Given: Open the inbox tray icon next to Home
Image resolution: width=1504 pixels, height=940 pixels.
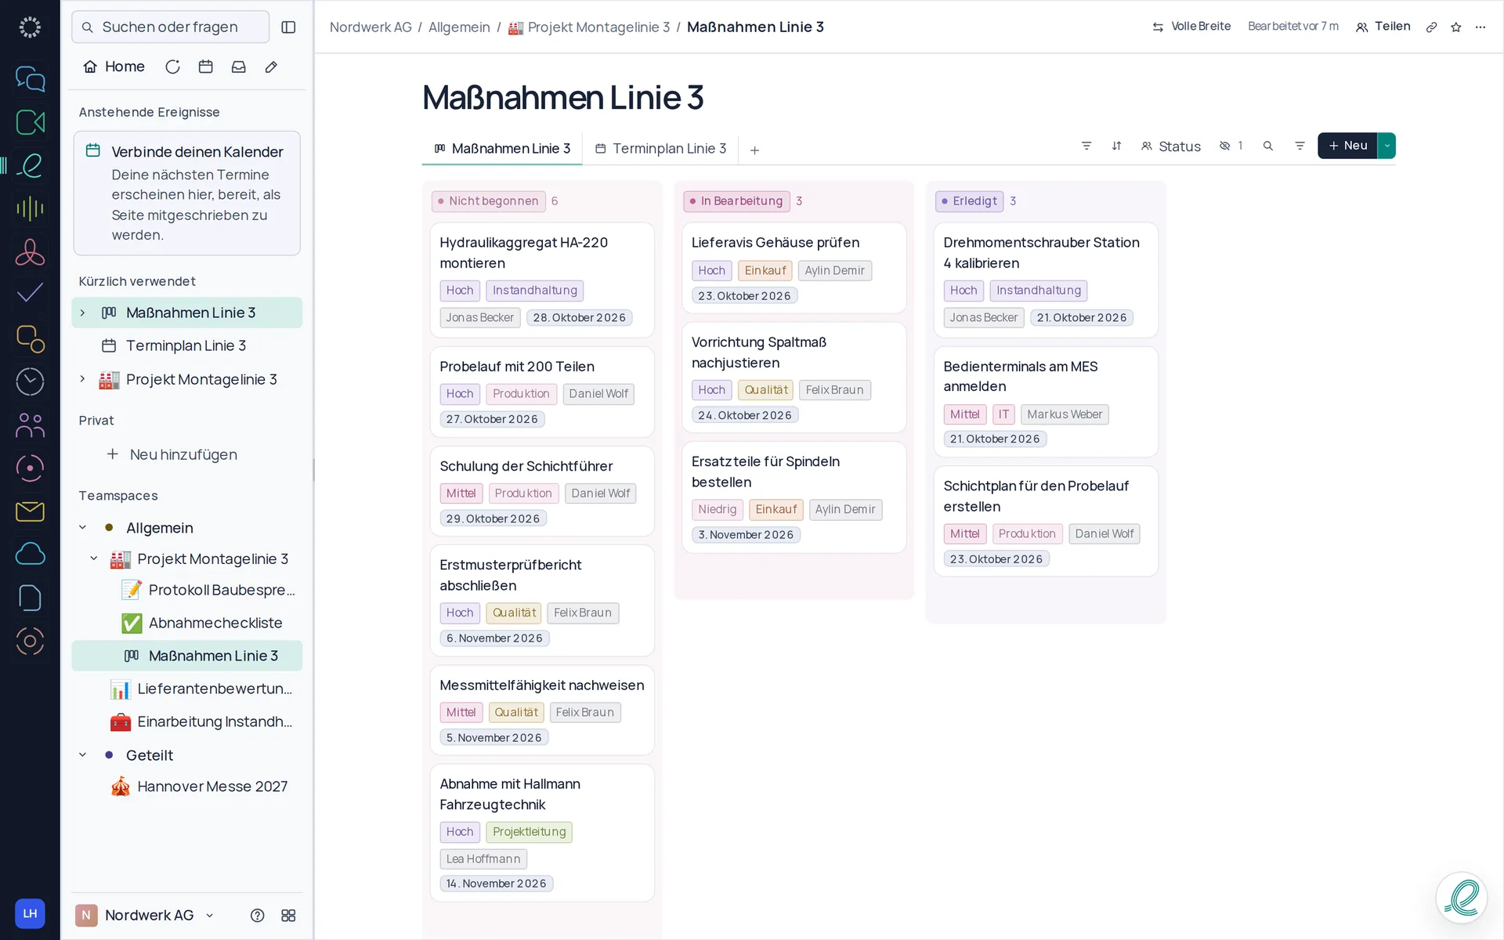Looking at the screenshot, I should pyautogui.click(x=239, y=67).
